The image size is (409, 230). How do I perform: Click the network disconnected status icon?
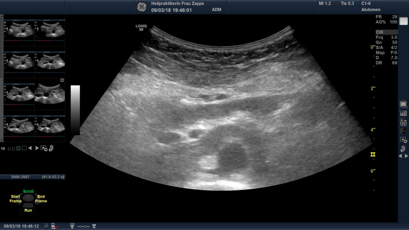54,226
